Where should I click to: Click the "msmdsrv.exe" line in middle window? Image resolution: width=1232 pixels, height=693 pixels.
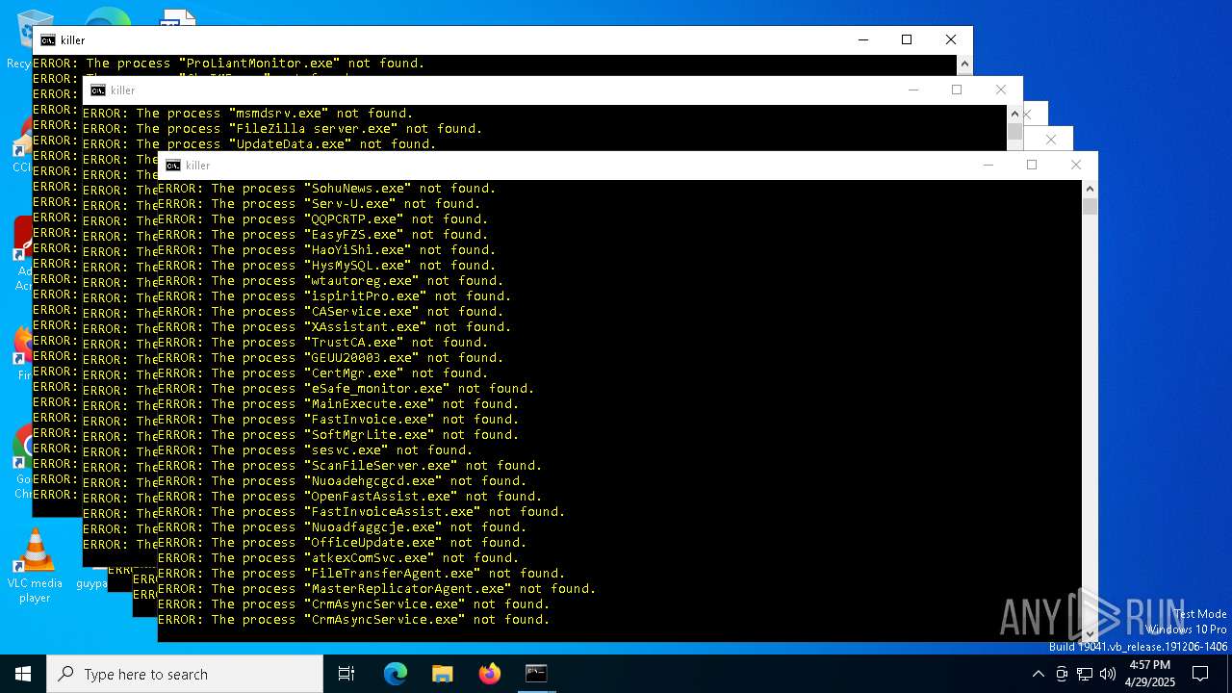pos(248,114)
